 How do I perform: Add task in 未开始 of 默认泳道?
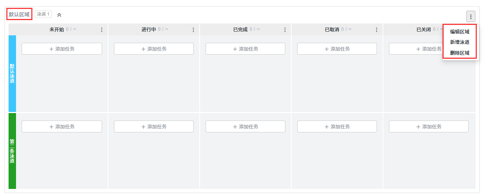click(x=62, y=49)
